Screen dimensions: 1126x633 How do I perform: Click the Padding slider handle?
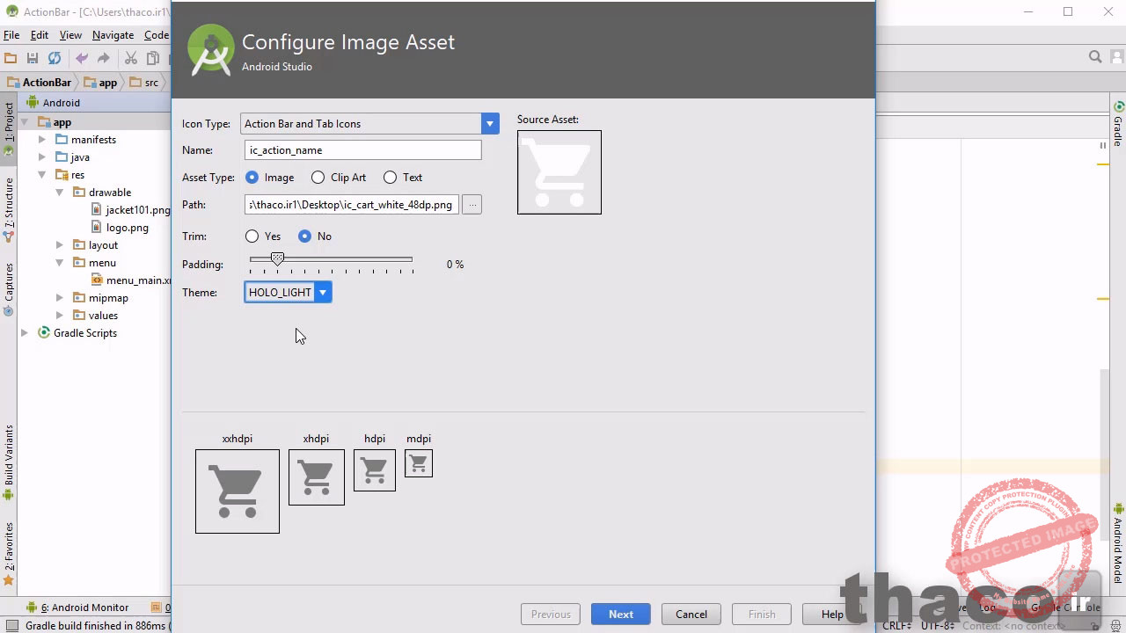point(277,259)
